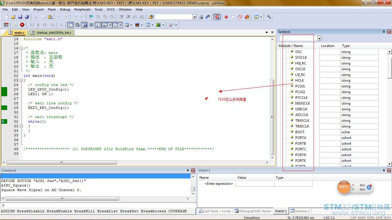Switch to Call Stack + Locals tab
The width and height of the screenshot is (392, 220).
tap(215, 211)
